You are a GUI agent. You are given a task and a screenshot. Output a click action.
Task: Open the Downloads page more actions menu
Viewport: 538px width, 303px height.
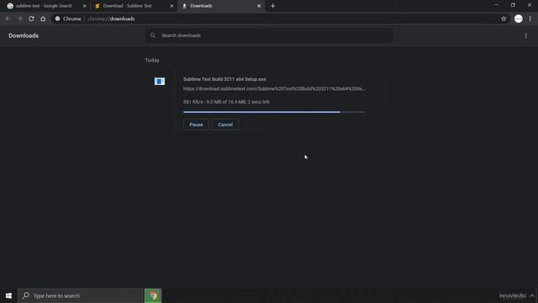click(525, 35)
